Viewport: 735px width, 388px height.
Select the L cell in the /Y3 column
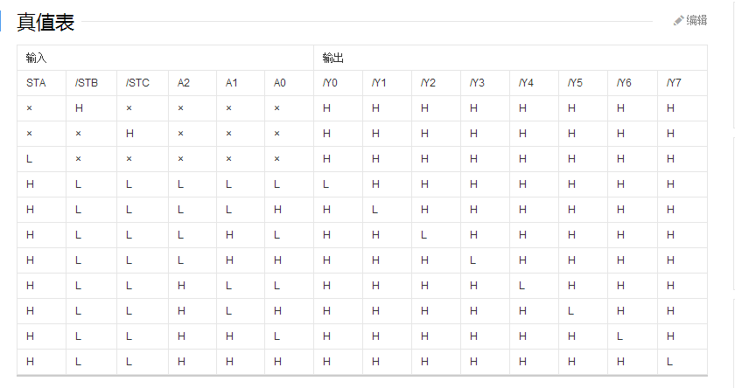click(472, 260)
